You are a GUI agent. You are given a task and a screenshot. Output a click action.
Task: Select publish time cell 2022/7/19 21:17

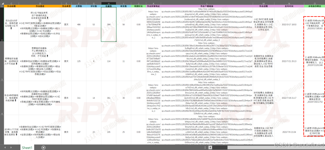289,98
